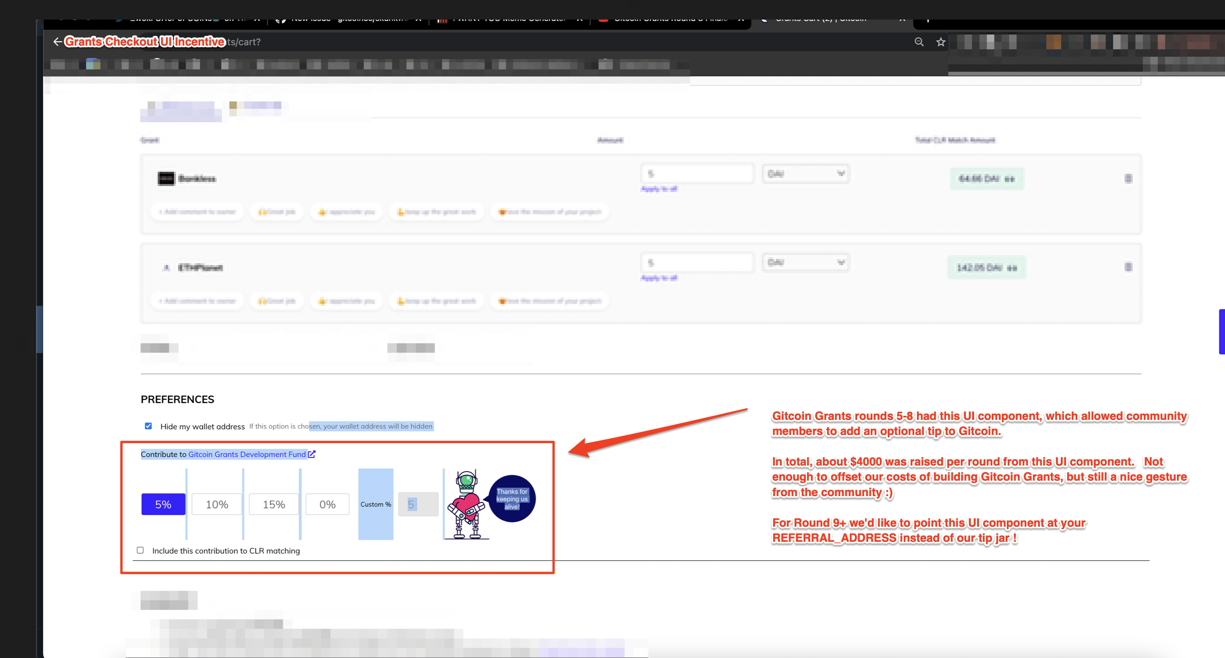Bookmark this page with the star icon

[x=941, y=42]
